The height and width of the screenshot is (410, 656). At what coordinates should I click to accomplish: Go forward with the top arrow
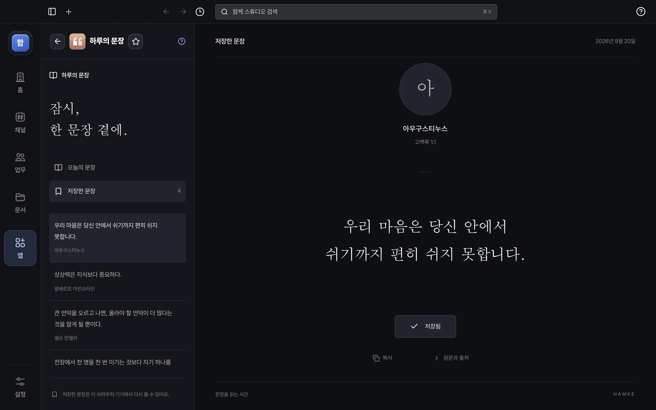point(183,12)
